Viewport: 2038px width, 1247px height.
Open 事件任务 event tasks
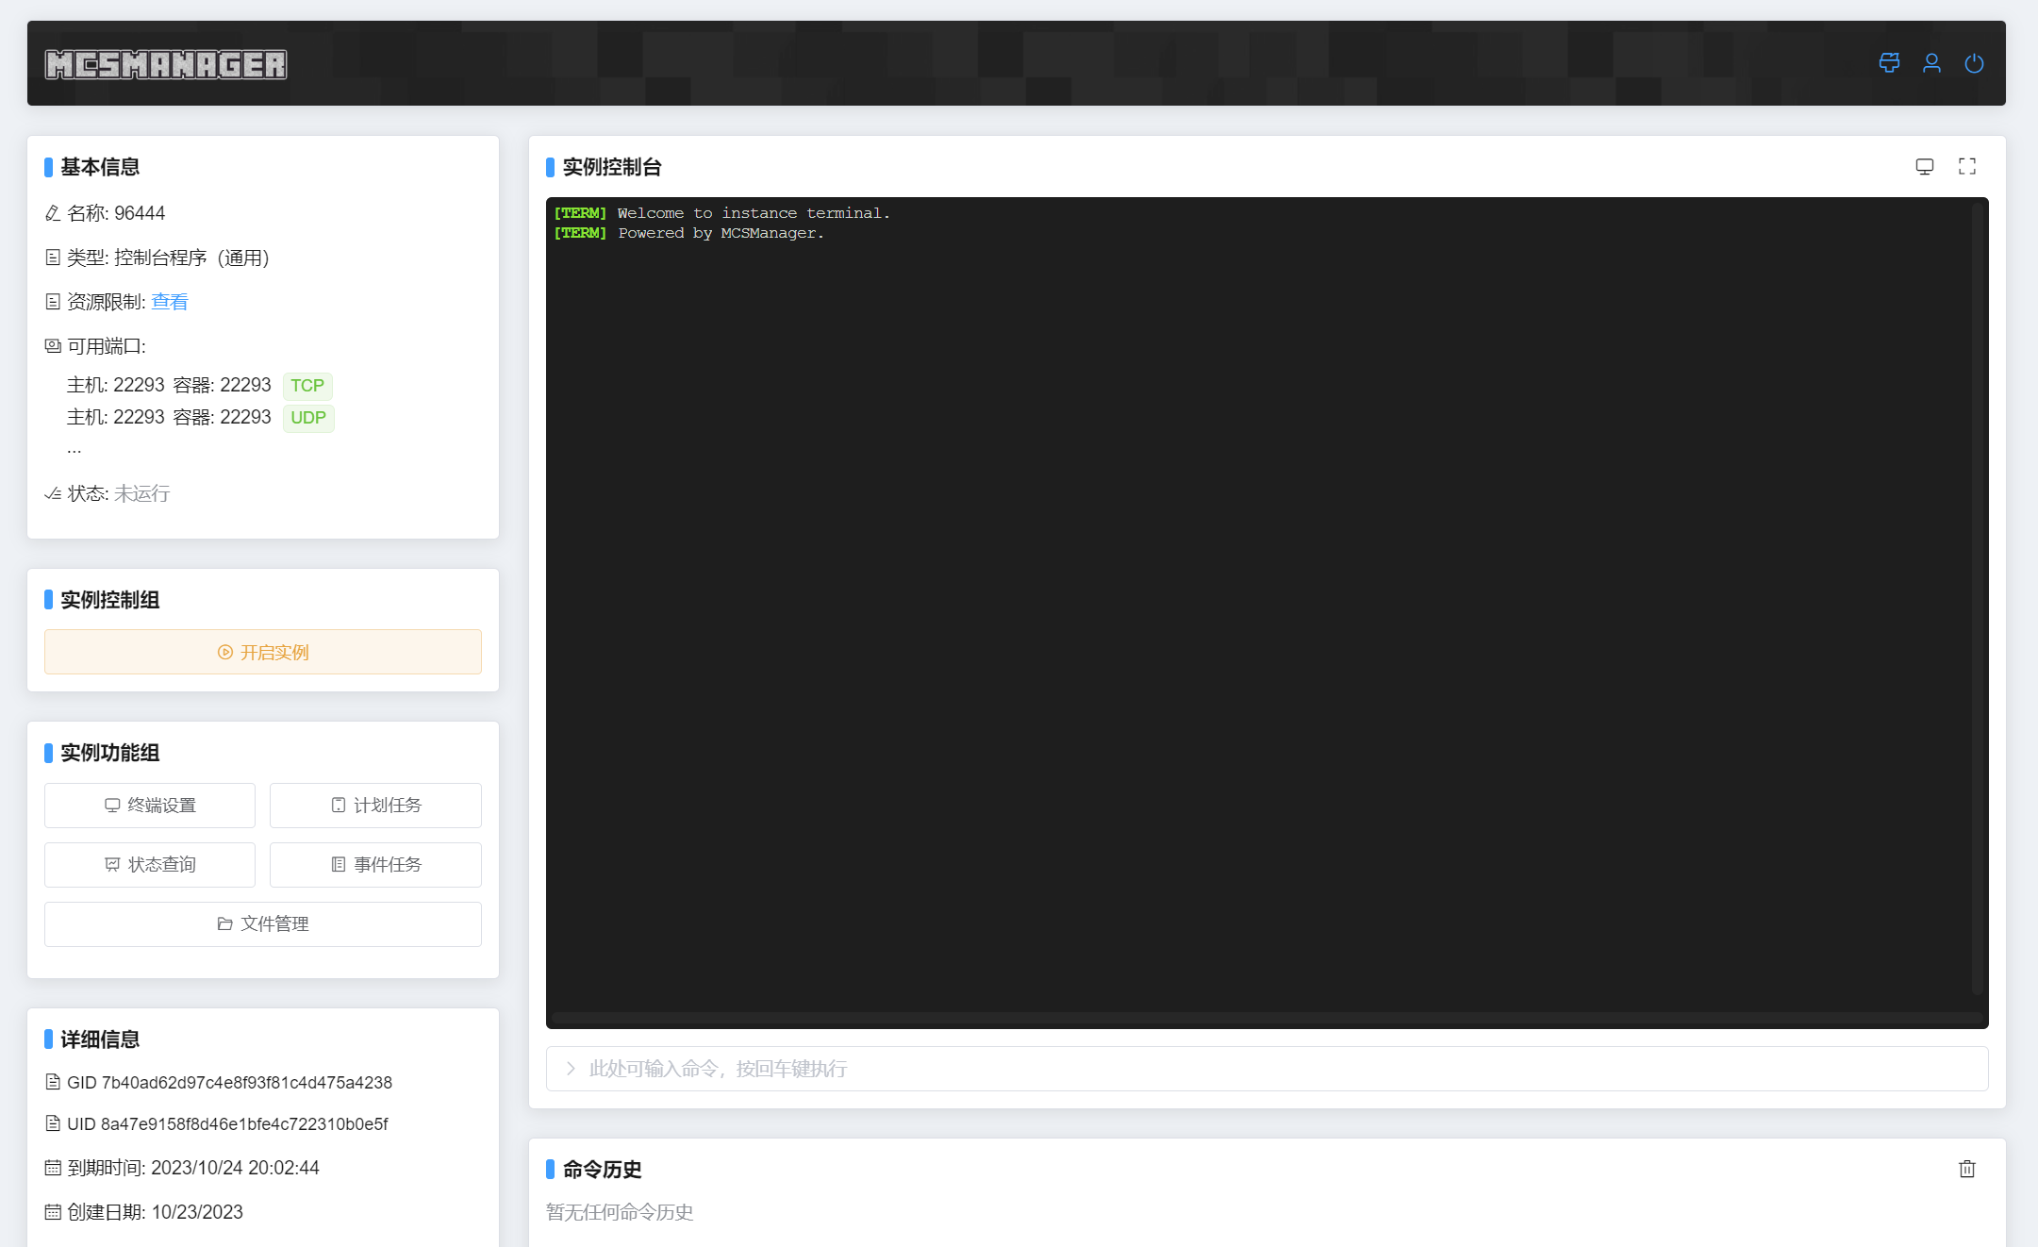[x=375, y=865]
